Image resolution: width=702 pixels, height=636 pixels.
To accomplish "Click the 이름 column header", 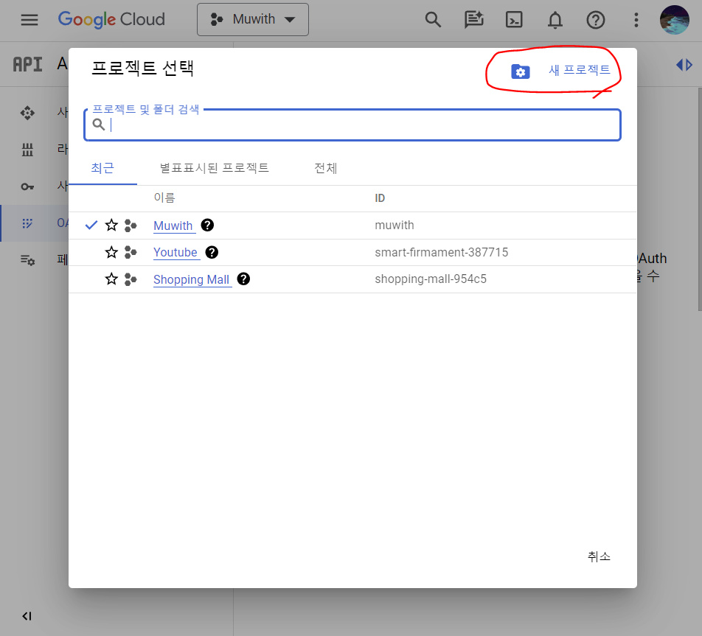I will (164, 198).
